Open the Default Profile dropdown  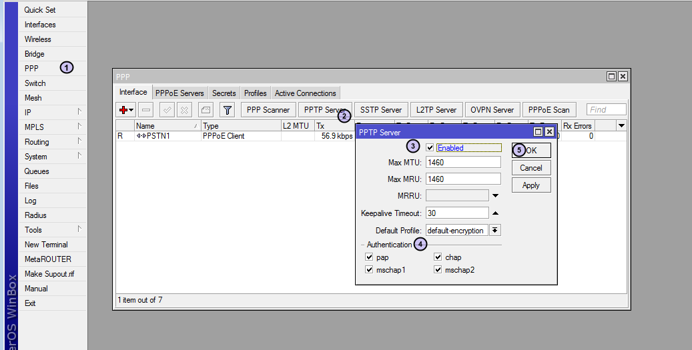(495, 231)
